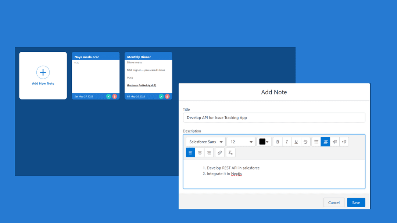Click the Add New Note card

click(x=43, y=76)
